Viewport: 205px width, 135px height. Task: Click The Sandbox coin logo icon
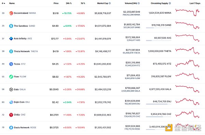[x=11, y=26]
